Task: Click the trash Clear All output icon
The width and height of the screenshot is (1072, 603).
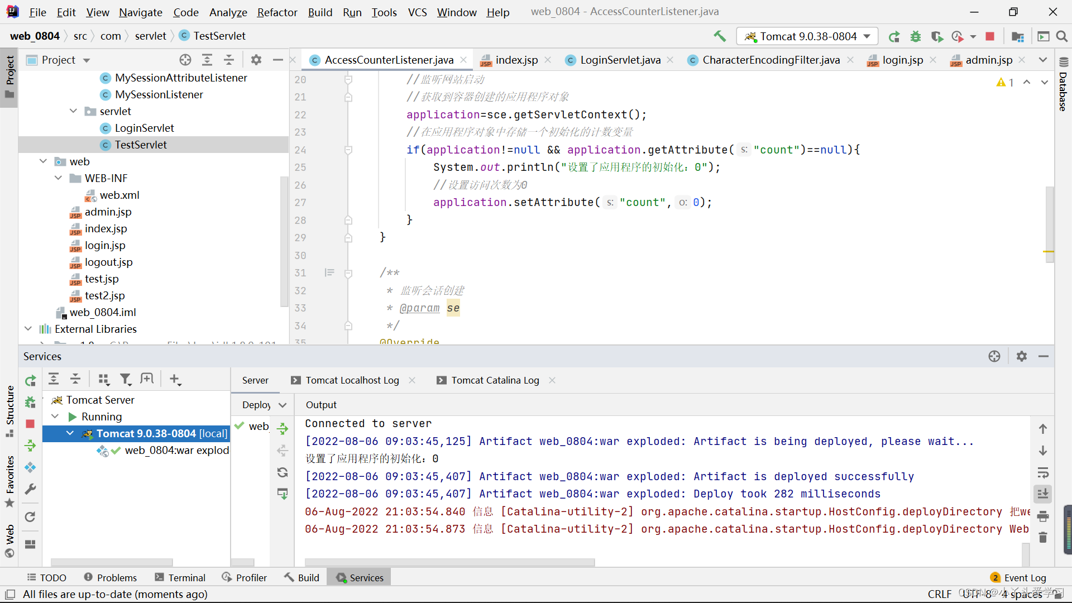Action: point(1042,538)
